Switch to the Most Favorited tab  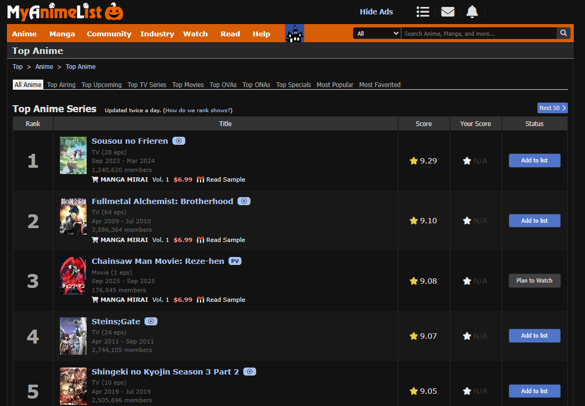coord(380,84)
